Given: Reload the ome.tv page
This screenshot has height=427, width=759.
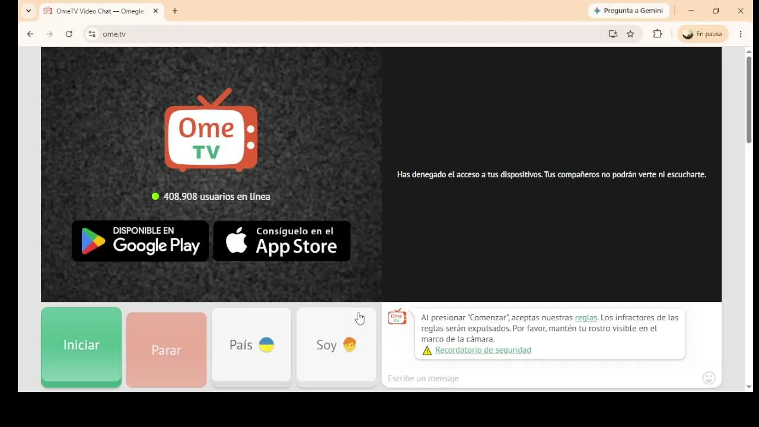Looking at the screenshot, I should point(69,34).
